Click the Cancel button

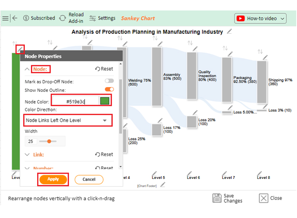click(89, 179)
